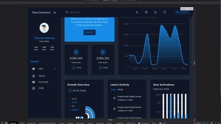Image resolution: width=221 pixels, height=124 pixels.
Task: Open the Starred menu label
Action: (x=42, y=76)
